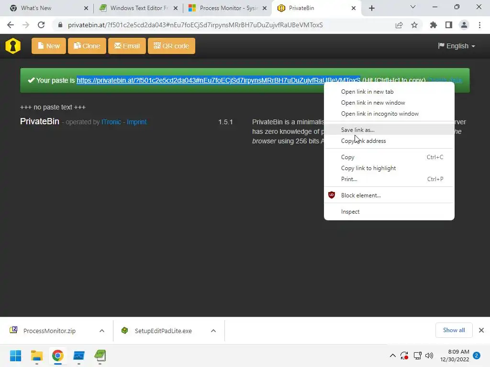Viewport: 490px width, 367px height.
Task: Click the '+++ no paste text +++' message
Action: point(53,107)
